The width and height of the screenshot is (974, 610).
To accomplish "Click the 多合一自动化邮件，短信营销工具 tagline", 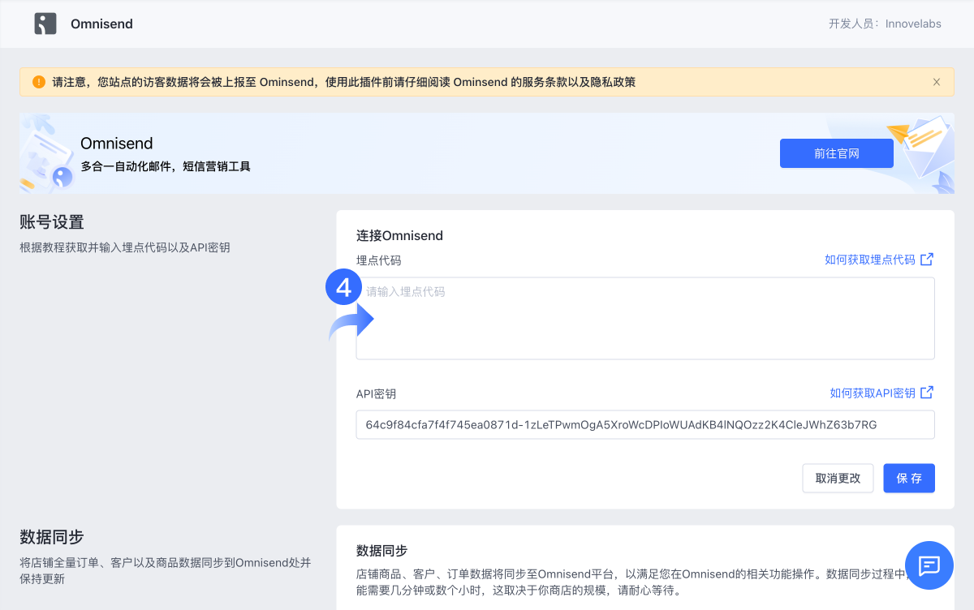I will pyautogui.click(x=166, y=166).
